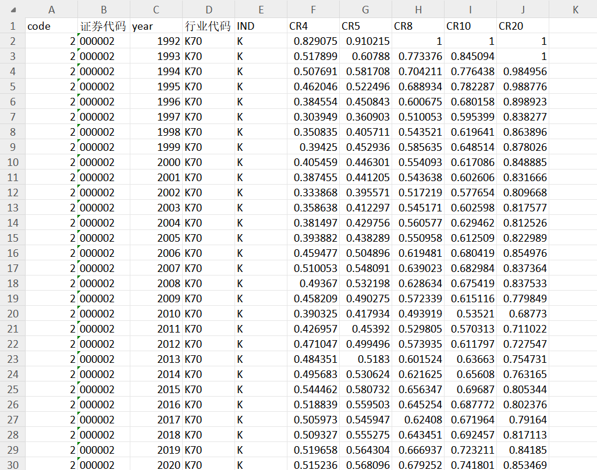Screen dimensions: 597x470
Task: Select column G header
Action: click(365, 9)
